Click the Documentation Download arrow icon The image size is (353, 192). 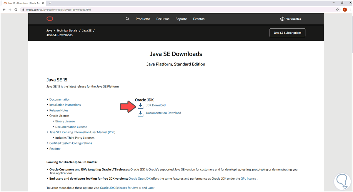click(140, 113)
